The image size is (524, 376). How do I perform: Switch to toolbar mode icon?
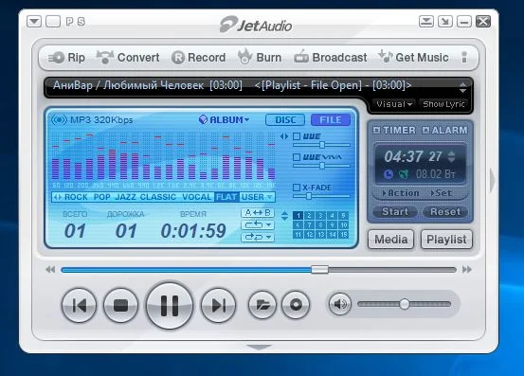coord(426,22)
